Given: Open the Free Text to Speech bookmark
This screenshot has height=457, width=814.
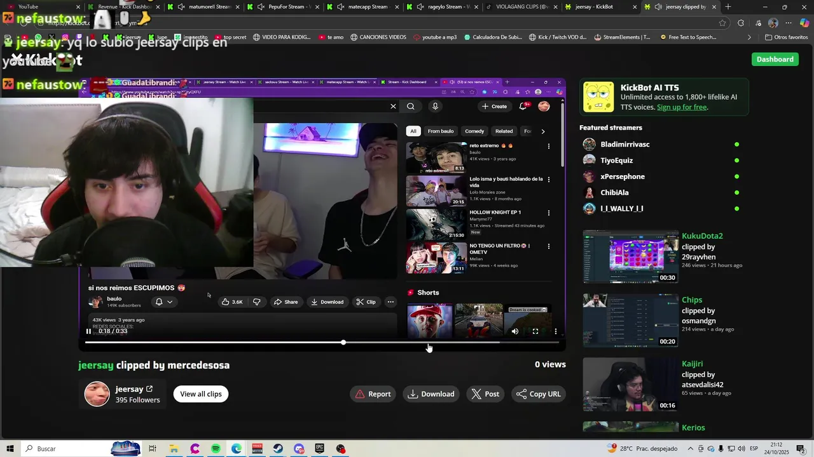Looking at the screenshot, I should click(x=688, y=37).
